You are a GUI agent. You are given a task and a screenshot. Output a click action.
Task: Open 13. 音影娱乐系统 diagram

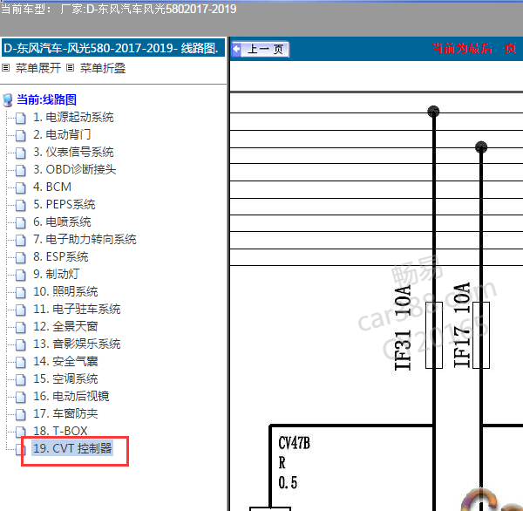pyautogui.click(x=77, y=344)
